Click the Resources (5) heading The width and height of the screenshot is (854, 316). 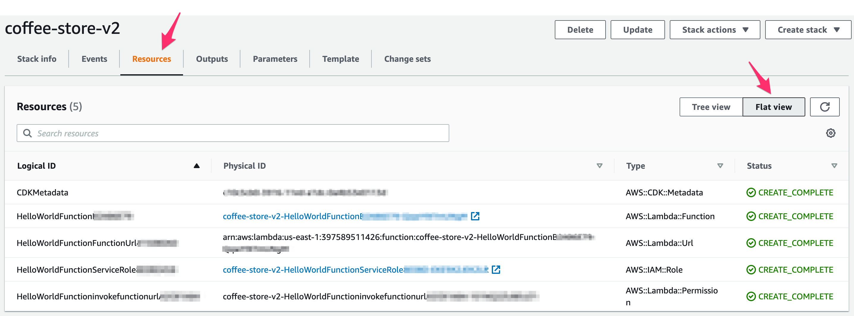coord(49,107)
